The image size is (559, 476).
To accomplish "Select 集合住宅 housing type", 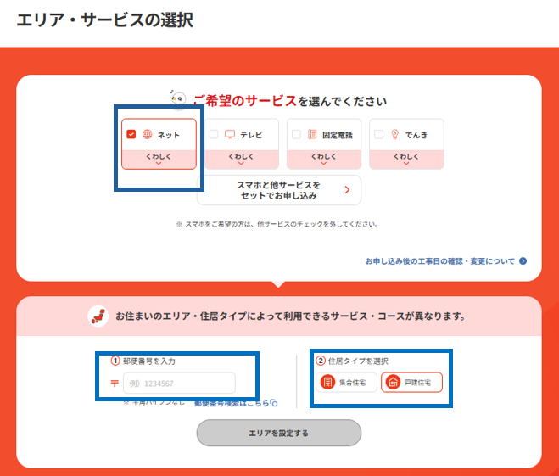I will tap(346, 383).
